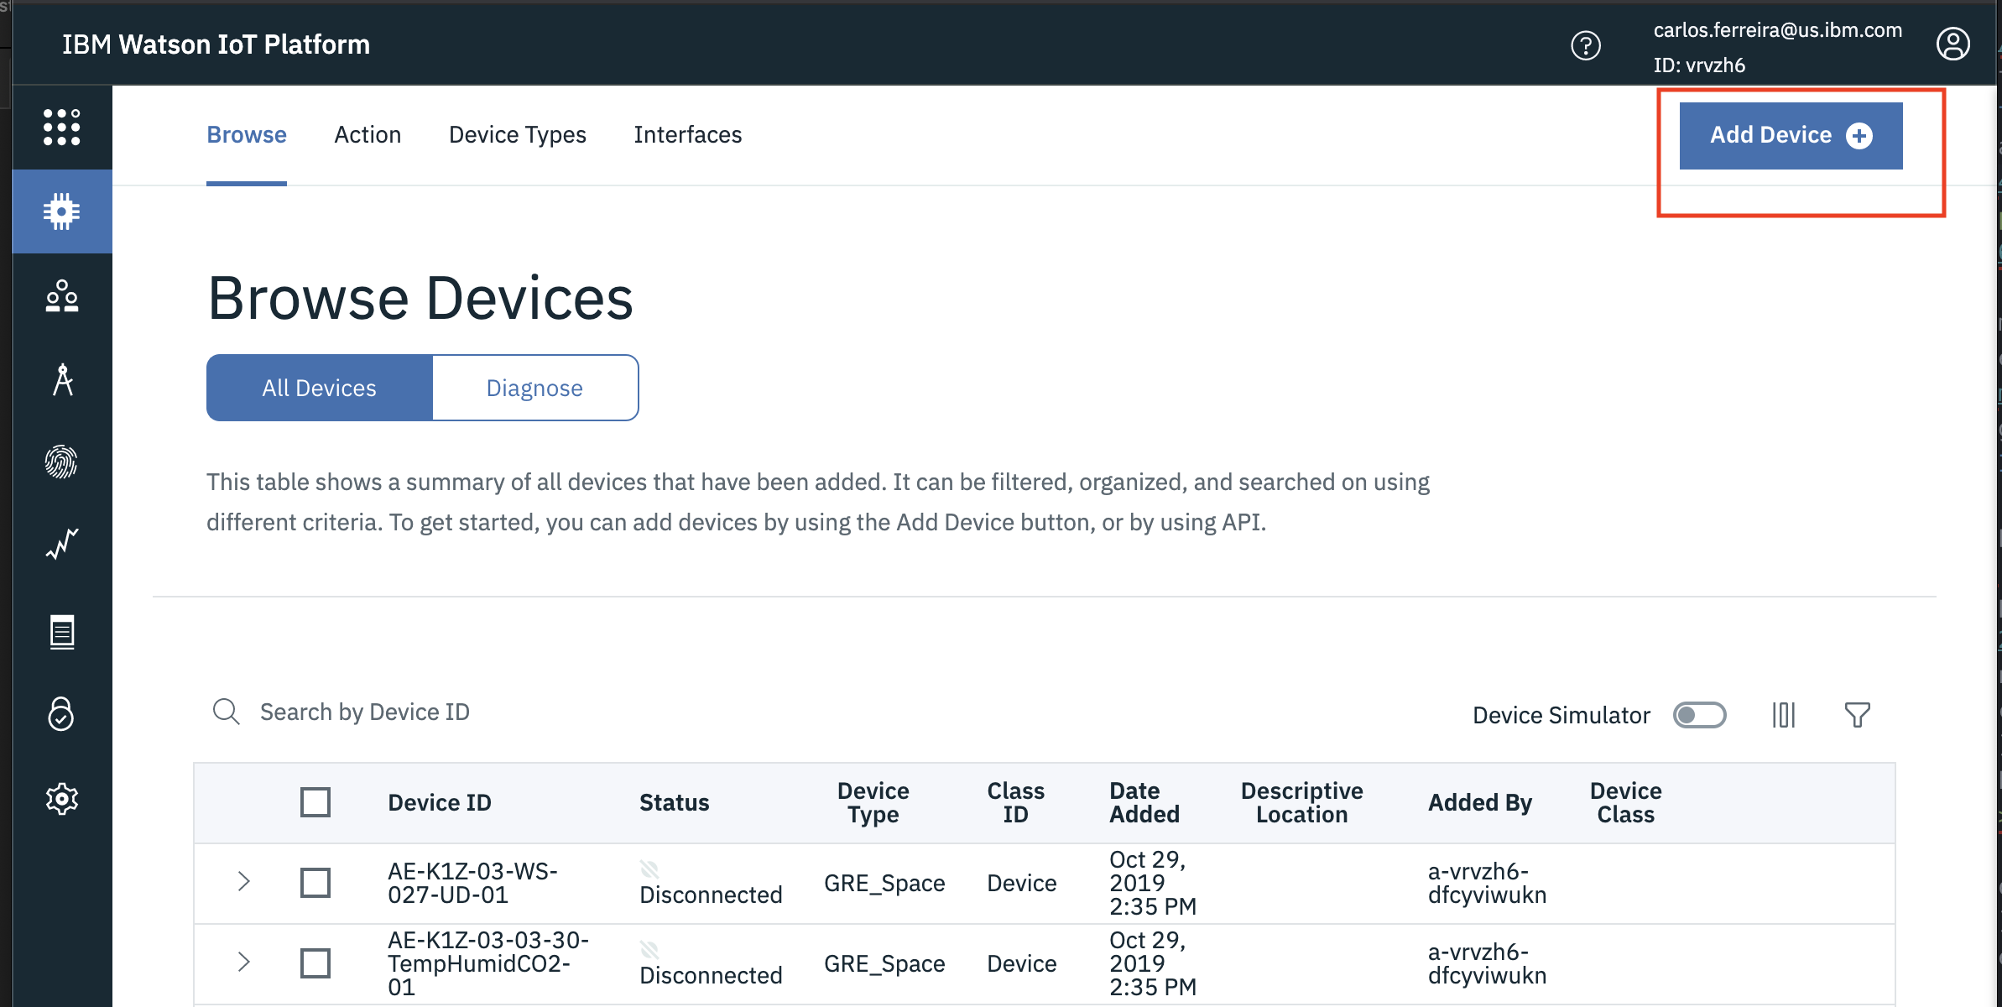Switch to the Interfaces tab

coord(688,135)
